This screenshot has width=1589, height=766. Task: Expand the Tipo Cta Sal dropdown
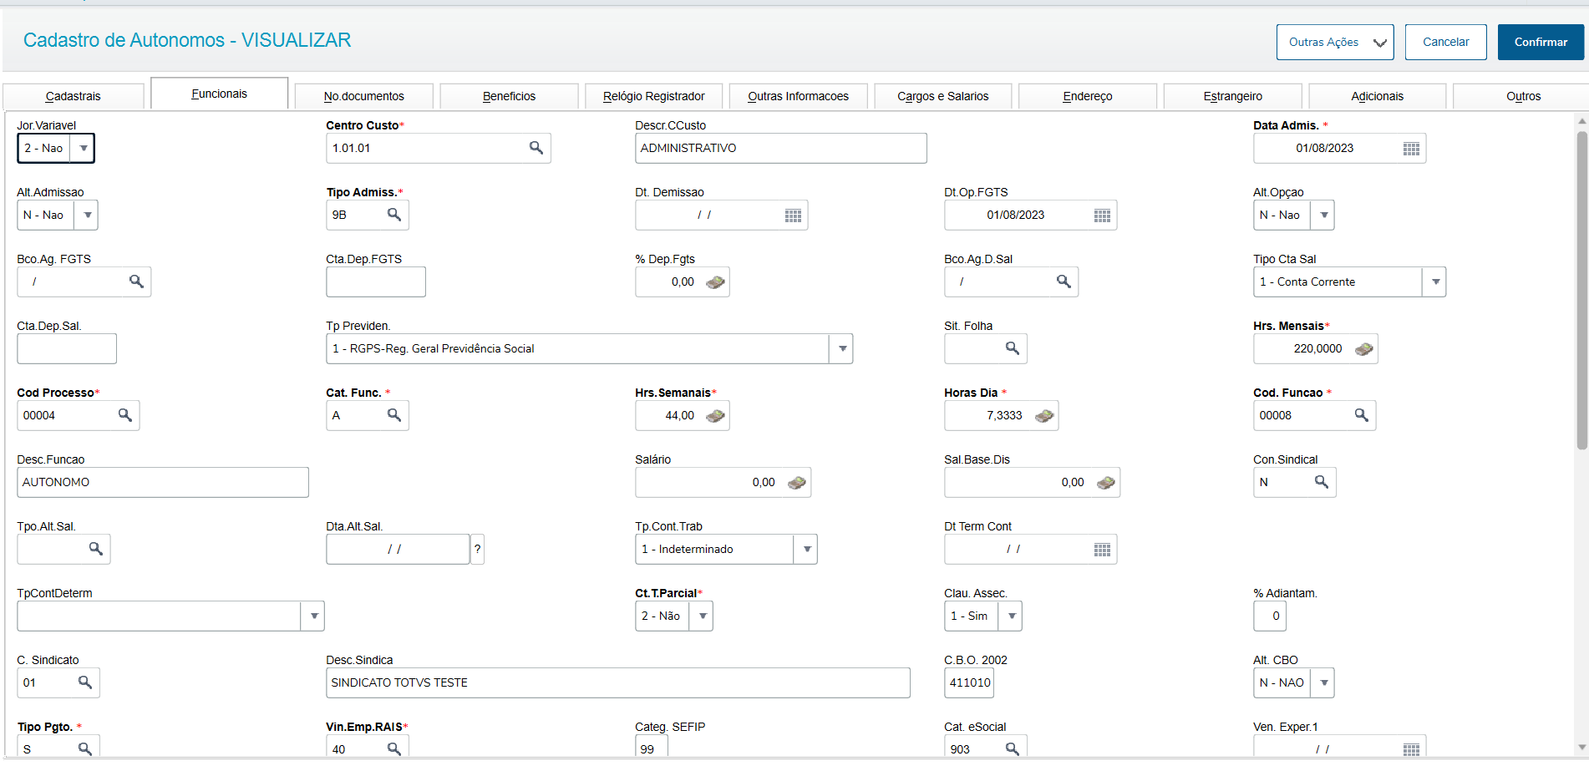(x=1435, y=282)
